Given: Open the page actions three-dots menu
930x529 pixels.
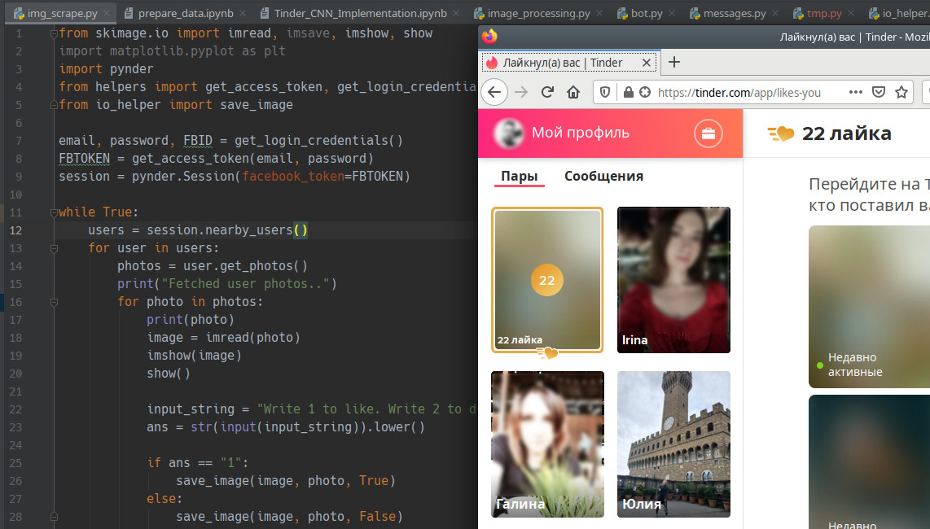Looking at the screenshot, I should tap(855, 92).
